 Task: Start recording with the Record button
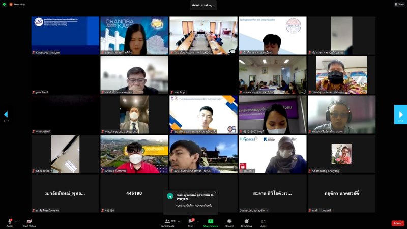click(x=229, y=221)
